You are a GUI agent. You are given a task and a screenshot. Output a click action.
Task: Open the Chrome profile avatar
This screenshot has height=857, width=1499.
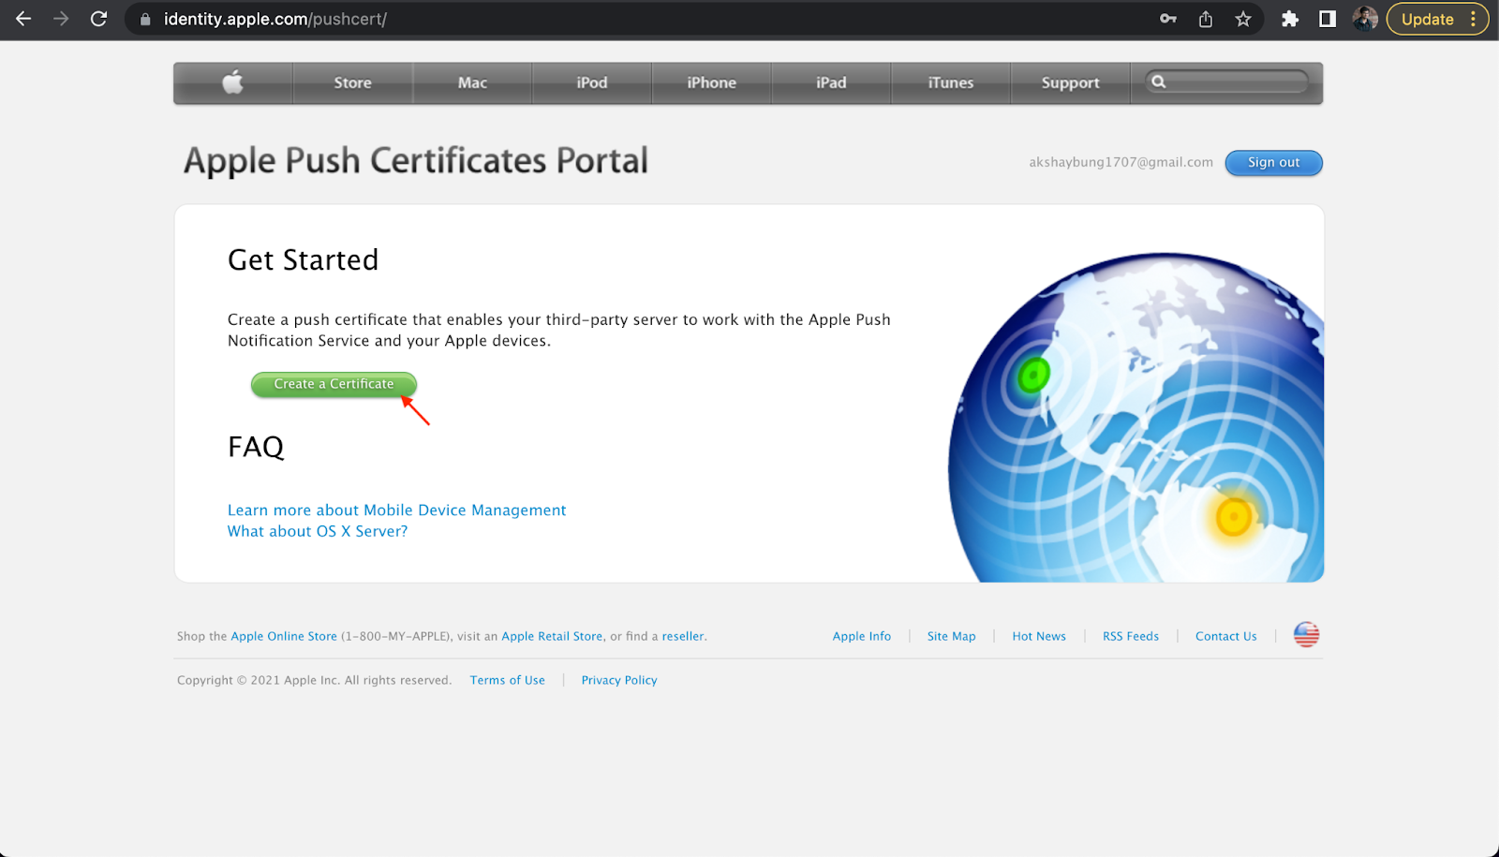pyautogui.click(x=1365, y=19)
